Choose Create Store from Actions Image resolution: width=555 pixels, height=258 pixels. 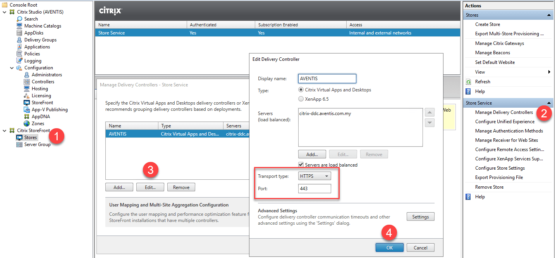coord(488,24)
